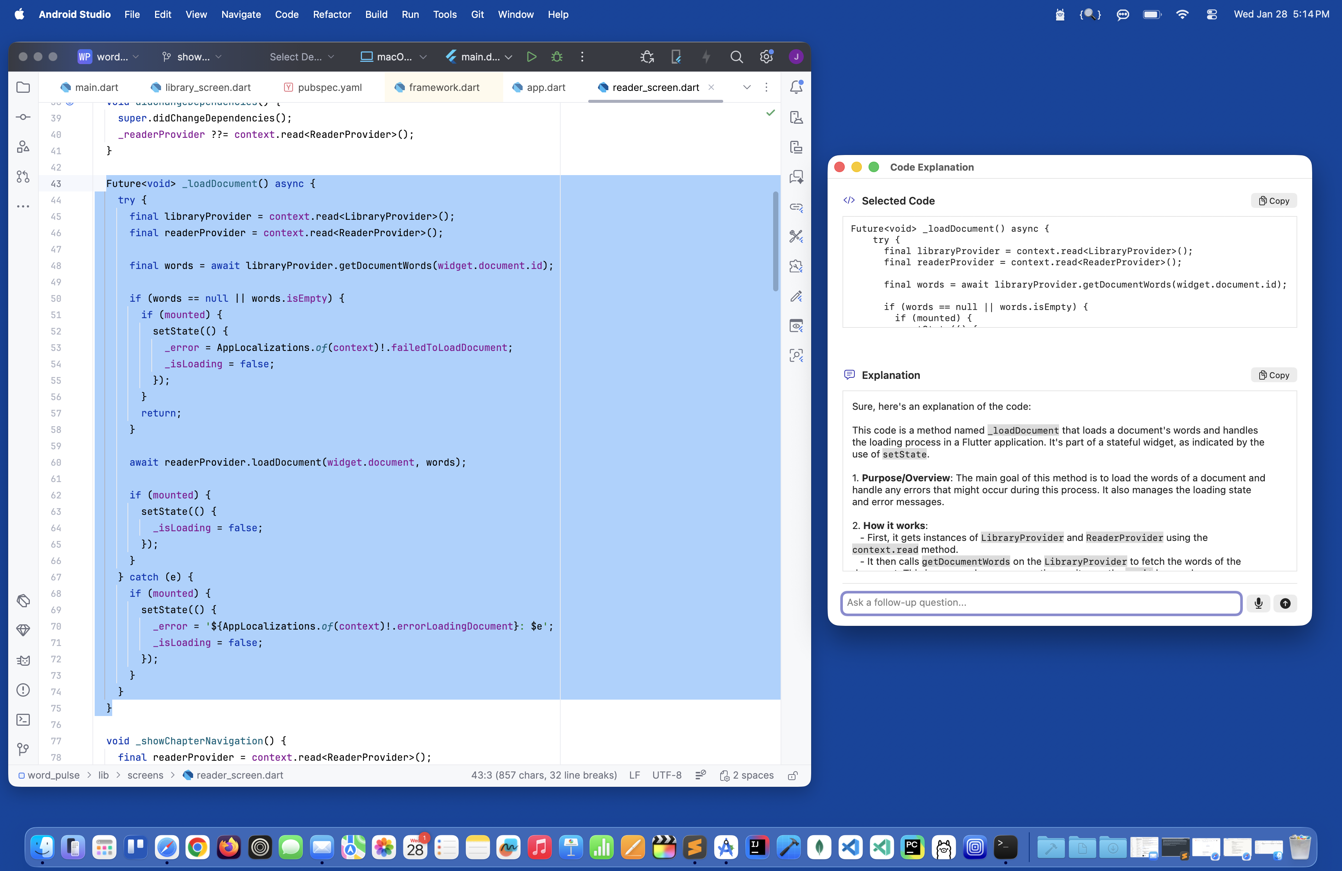Open the Commit tool window
Screen dimensions: 1342x871
pos(23,117)
